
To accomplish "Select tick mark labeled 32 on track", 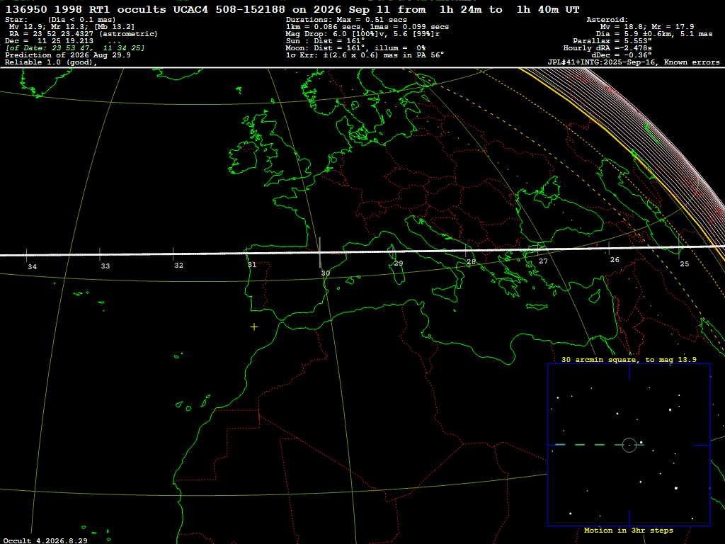I will (x=178, y=266).
